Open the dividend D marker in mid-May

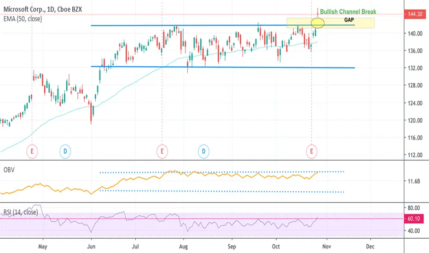[x=65, y=151]
